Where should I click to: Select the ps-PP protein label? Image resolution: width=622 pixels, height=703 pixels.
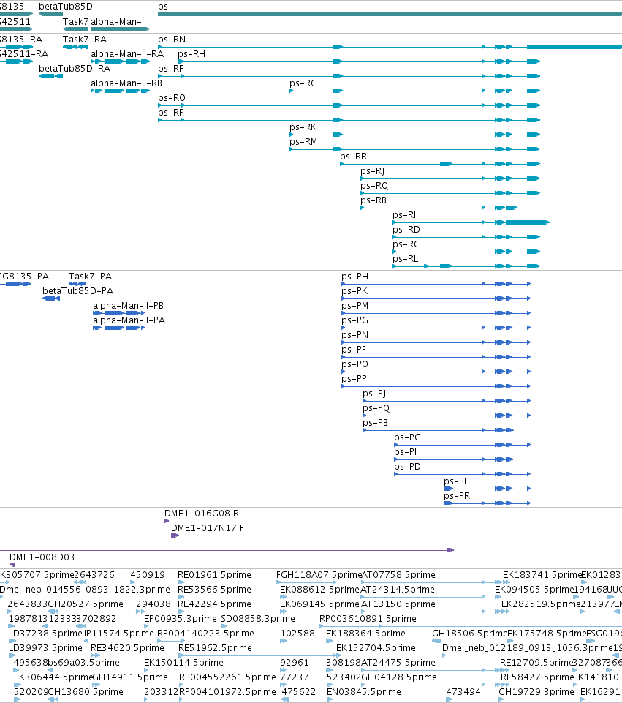[354, 379]
